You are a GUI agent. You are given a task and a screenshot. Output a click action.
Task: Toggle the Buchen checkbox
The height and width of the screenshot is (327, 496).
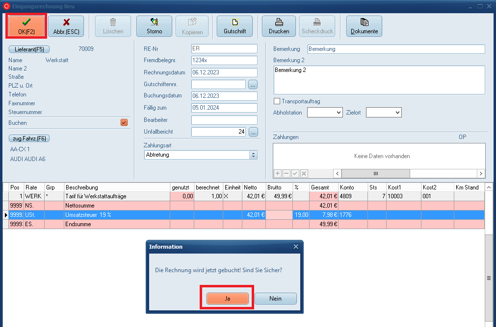click(x=124, y=123)
